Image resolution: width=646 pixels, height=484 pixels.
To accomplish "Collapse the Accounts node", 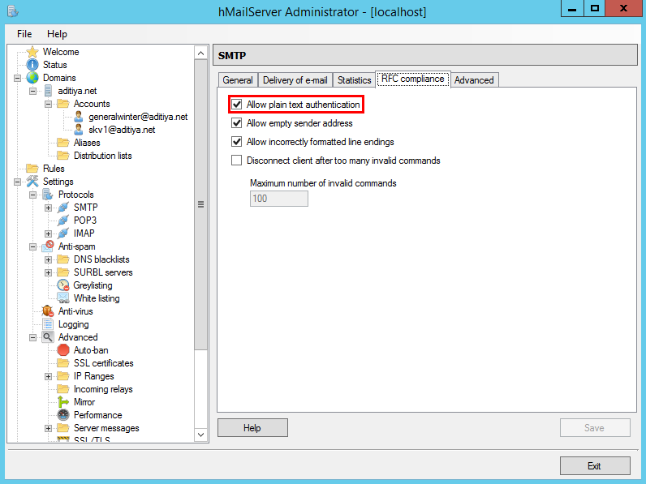I will coord(48,104).
